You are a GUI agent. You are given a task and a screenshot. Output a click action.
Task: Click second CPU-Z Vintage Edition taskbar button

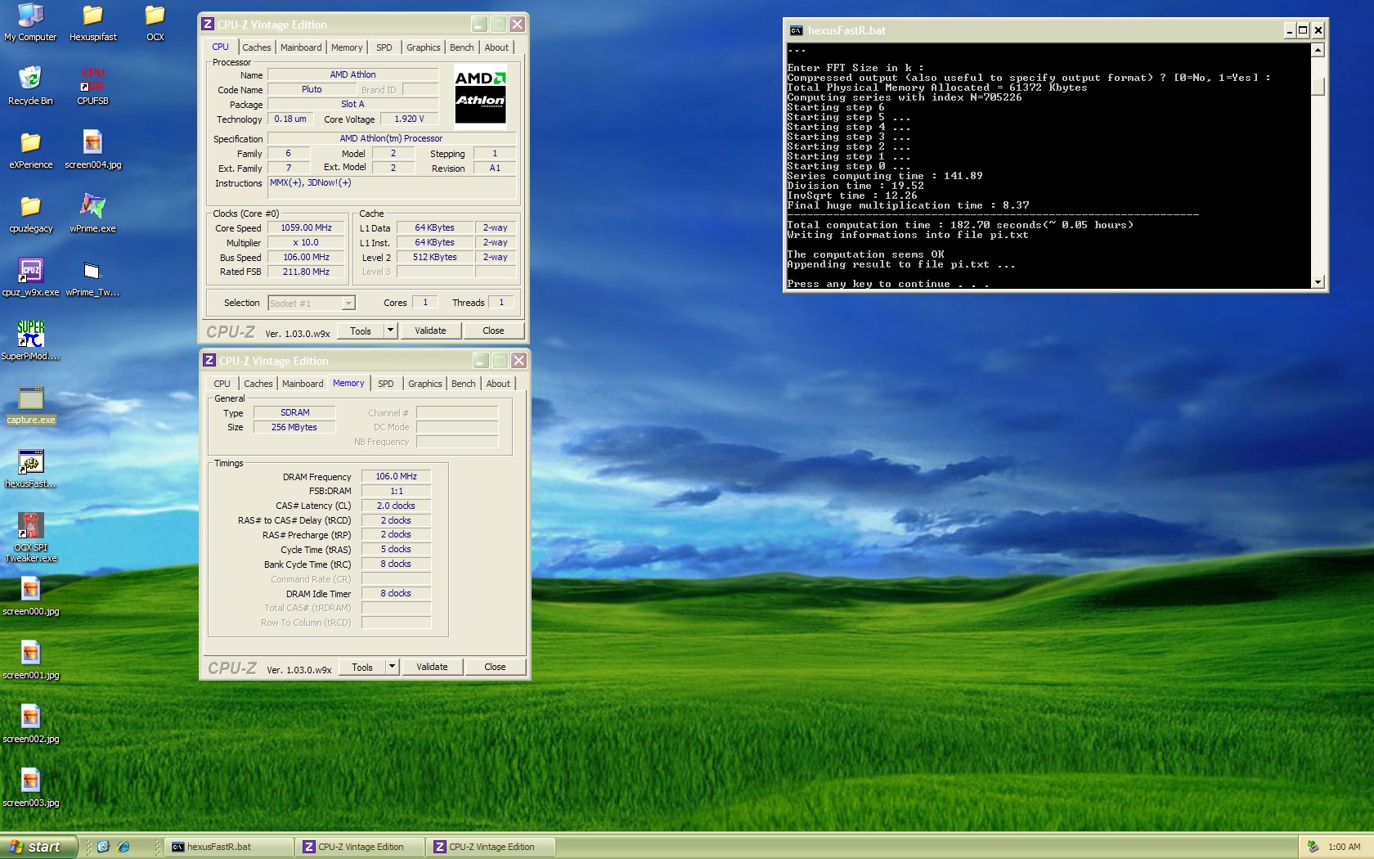point(492,847)
